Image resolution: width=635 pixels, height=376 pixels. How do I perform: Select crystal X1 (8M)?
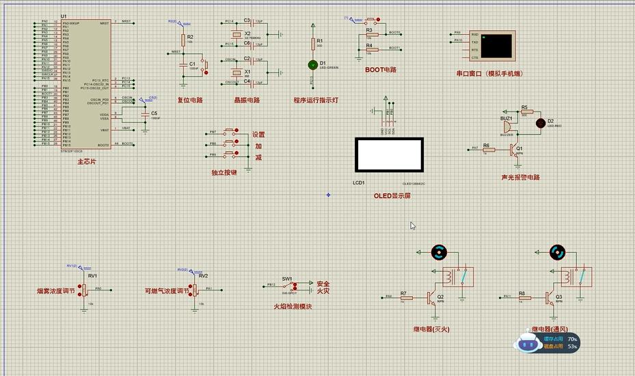click(236, 72)
